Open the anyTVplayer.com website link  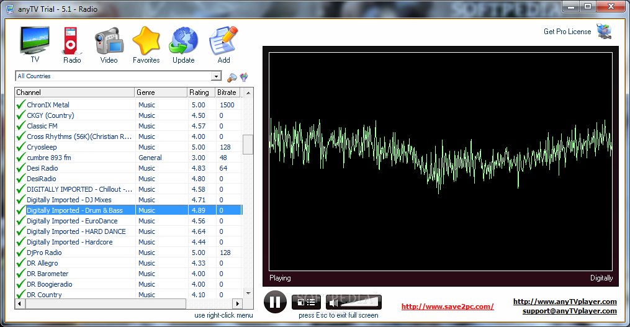pyautogui.click(x=565, y=302)
